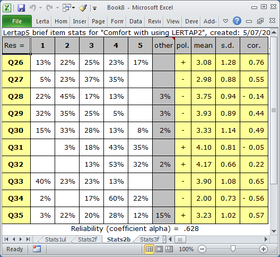280x257 pixels.
Task: Open the View ribbon tab
Action: [x=173, y=21]
